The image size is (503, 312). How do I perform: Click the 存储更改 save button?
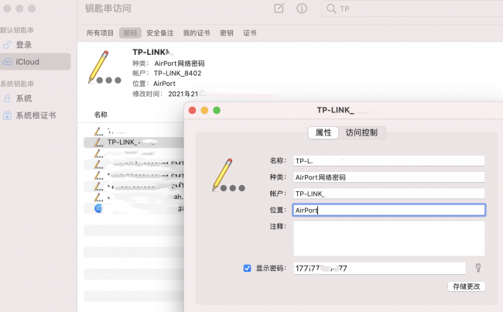[x=467, y=286]
